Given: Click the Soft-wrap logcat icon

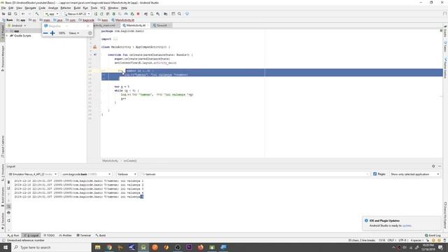Looking at the screenshot, I should (x=8, y=206).
